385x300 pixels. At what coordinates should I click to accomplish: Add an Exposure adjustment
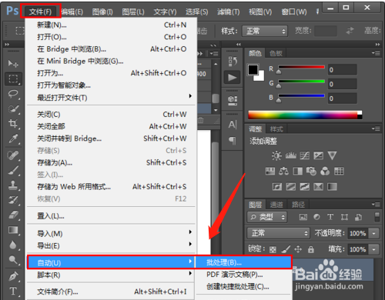click(x=319, y=155)
